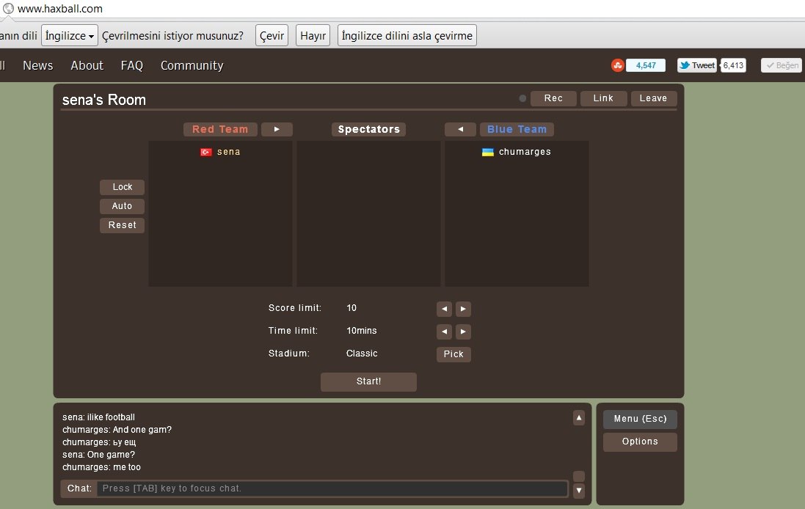This screenshot has width=805, height=509.
Task: Start recording with the Rec button
Action: (553, 98)
